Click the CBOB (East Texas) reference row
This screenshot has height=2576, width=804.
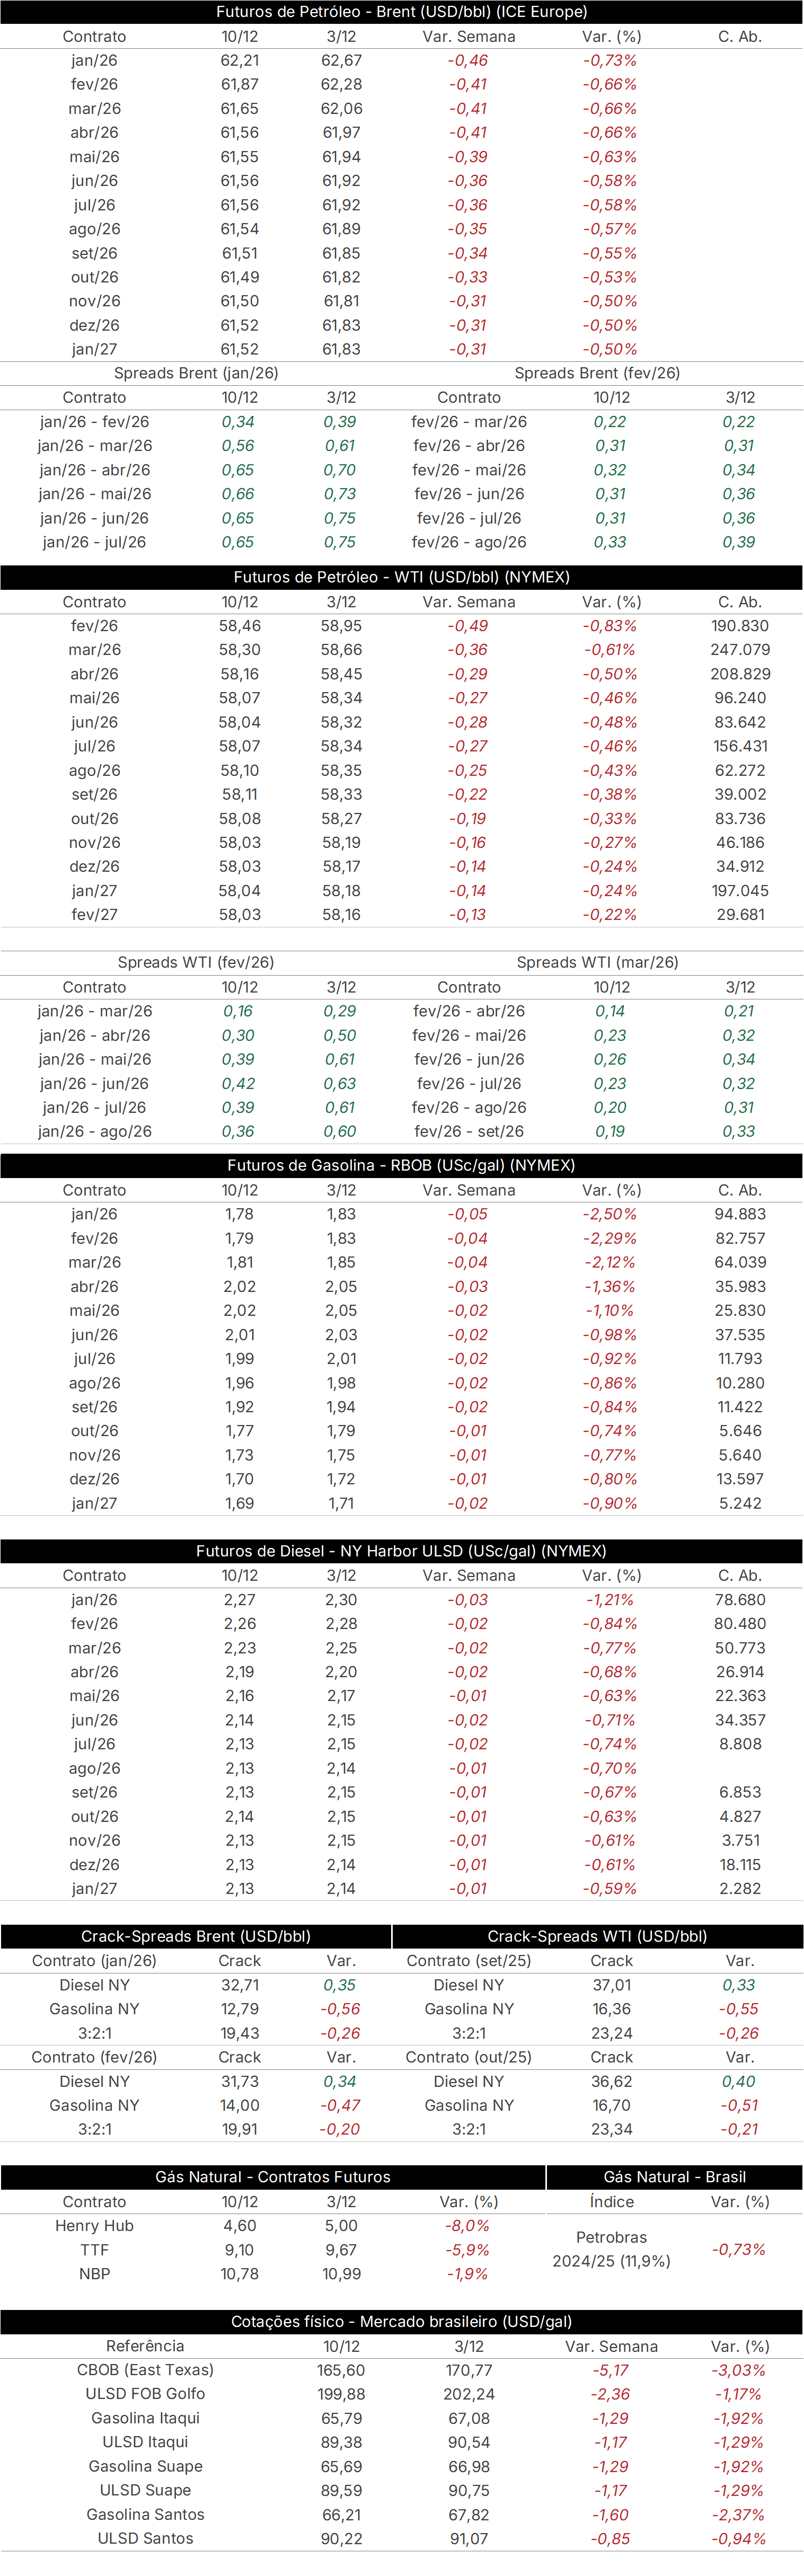[402, 2370]
